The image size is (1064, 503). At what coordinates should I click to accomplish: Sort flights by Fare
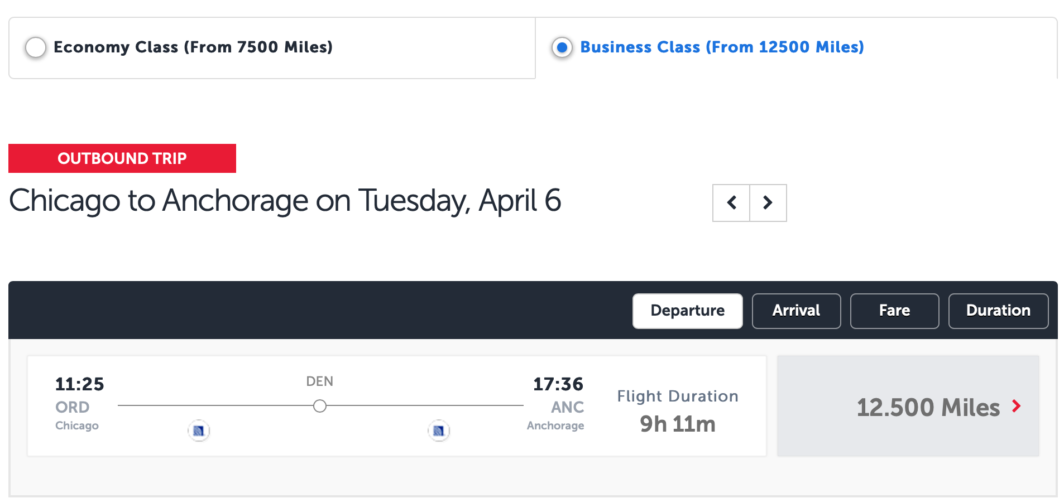[895, 311]
